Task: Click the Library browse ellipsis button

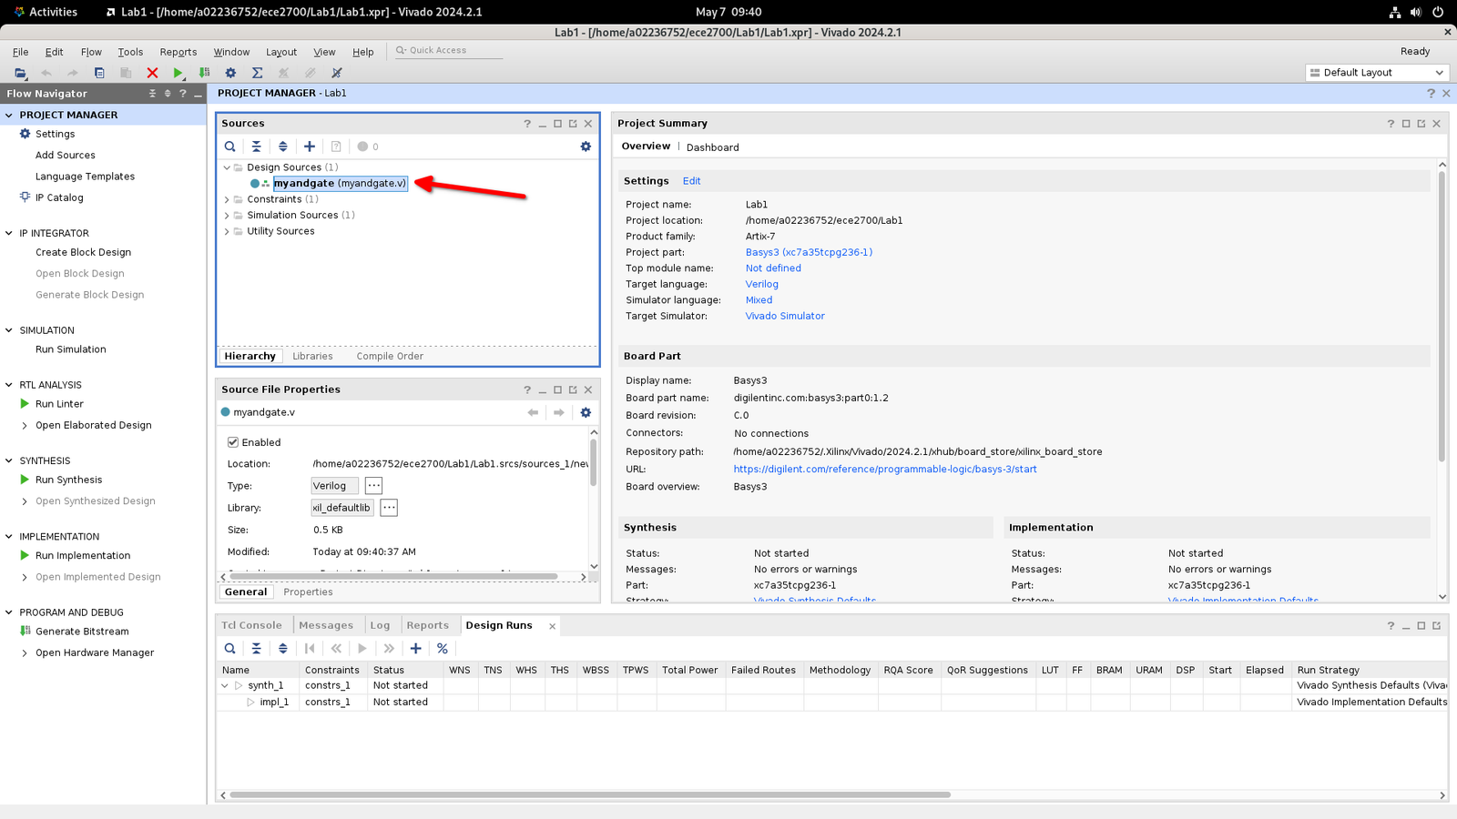Action: click(389, 508)
